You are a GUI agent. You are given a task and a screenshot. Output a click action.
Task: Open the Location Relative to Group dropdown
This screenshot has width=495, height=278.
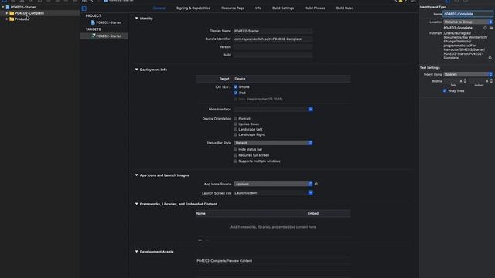coord(468,22)
